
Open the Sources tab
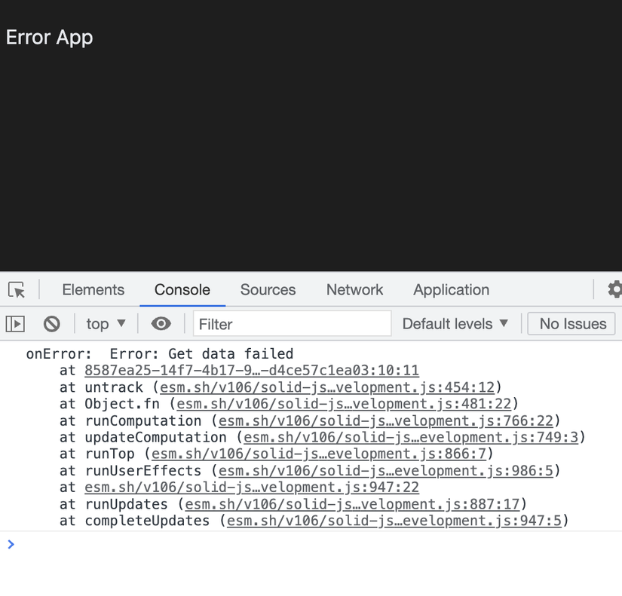pyautogui.click(x=268, y=289)
